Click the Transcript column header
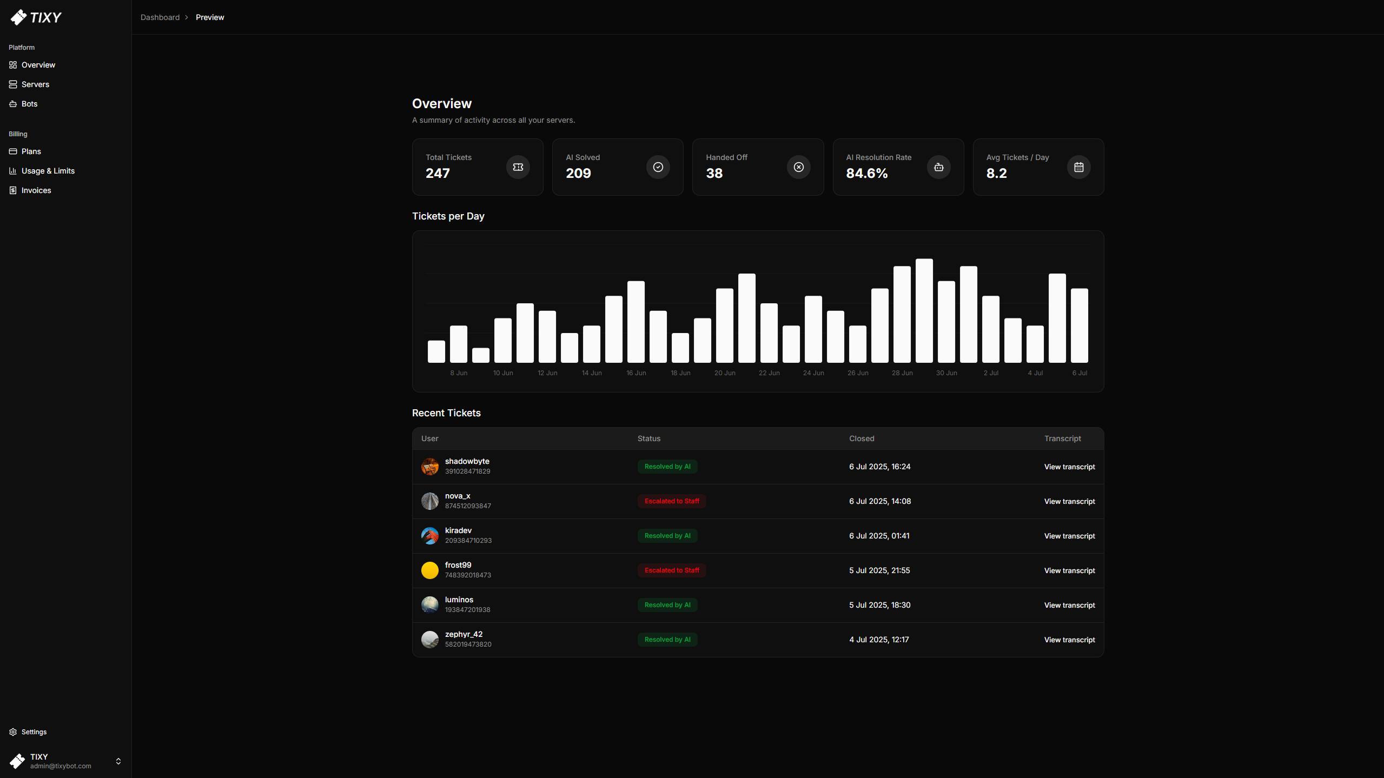This screenshot has width=1384, height=778. [x=1063, y=438]
